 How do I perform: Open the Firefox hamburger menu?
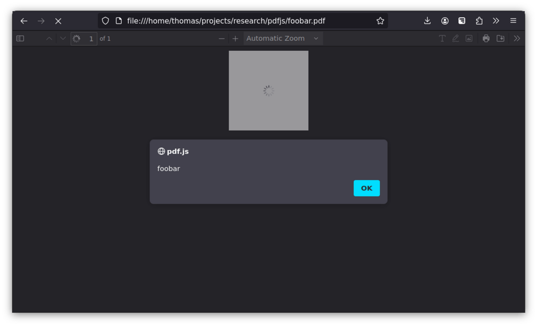pyautogui.click(x=513, y=21)
